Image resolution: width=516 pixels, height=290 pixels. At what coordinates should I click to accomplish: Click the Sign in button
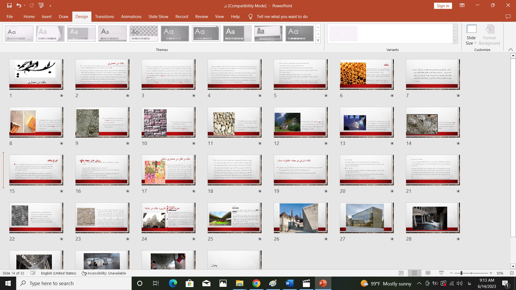[443, 6]
